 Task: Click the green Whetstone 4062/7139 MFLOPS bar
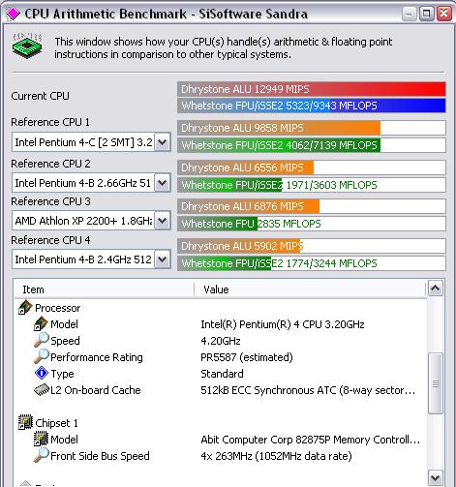[312, 145]
